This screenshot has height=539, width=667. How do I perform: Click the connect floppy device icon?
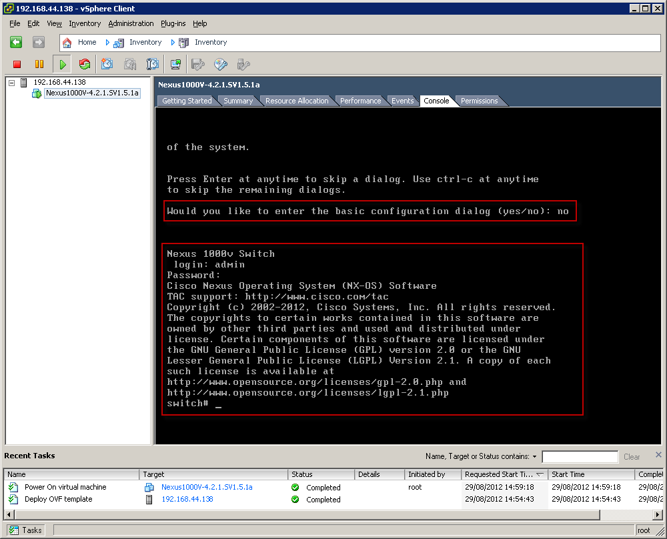point(198,64)
